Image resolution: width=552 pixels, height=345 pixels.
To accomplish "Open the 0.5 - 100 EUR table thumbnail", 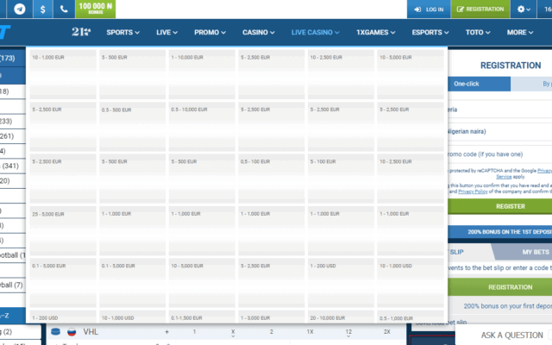I will [x=271, y=179].
